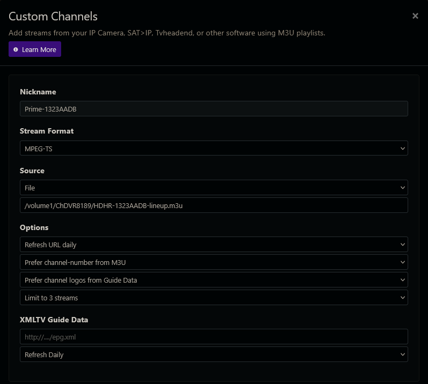Image resolution: width=428 pixels, height=384 pixels.
Task: Click the Nickname label
Action: (38, 92)
